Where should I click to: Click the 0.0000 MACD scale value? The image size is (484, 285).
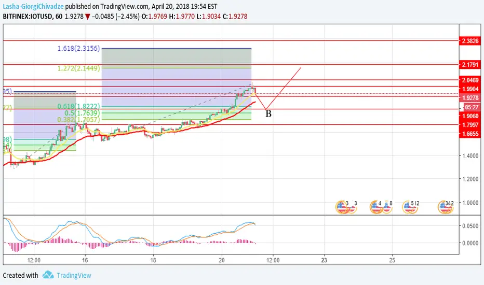tap(470, 243)
